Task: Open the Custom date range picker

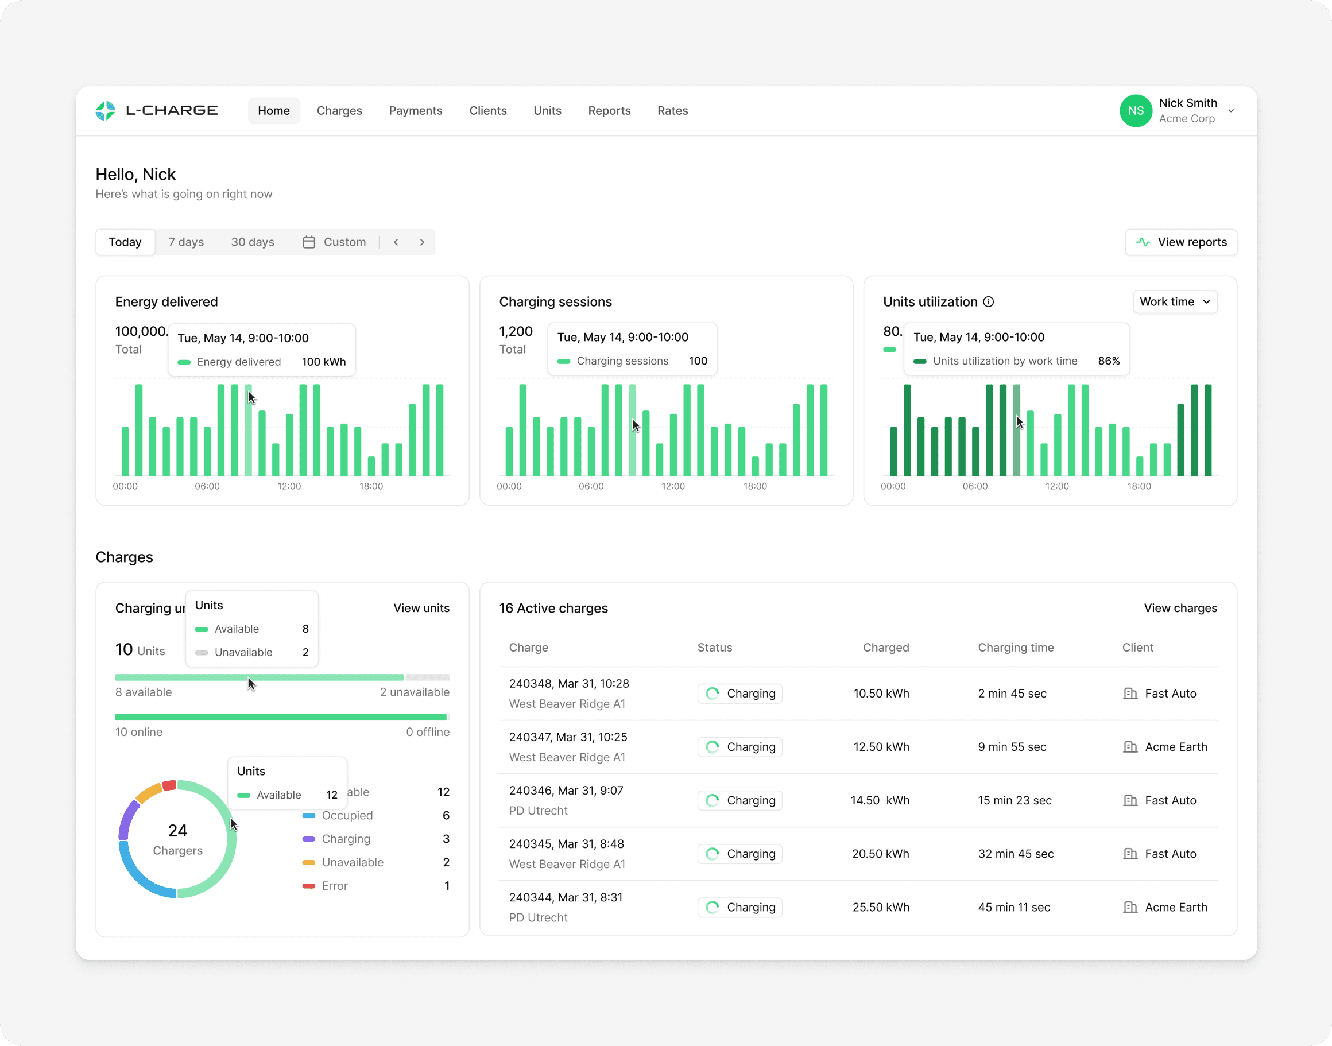Action: pos(344,242)
